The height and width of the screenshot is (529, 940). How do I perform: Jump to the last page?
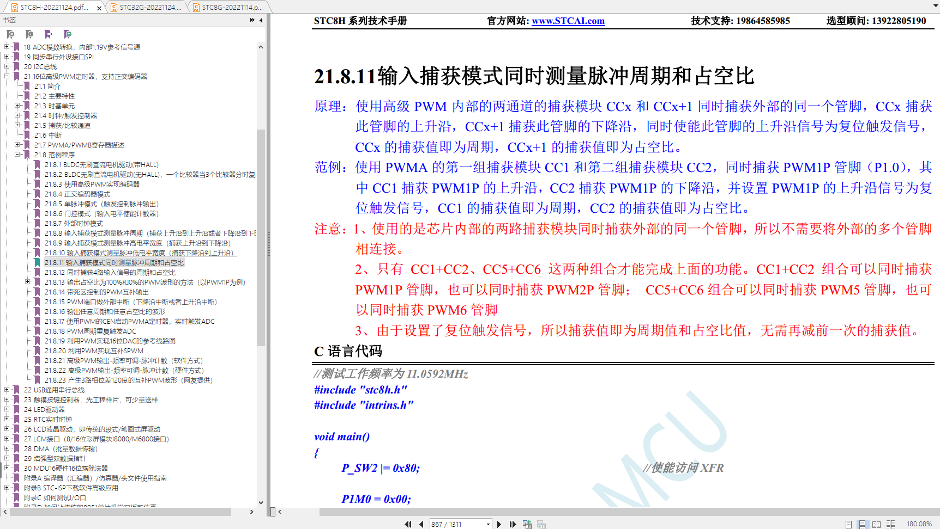513,524
